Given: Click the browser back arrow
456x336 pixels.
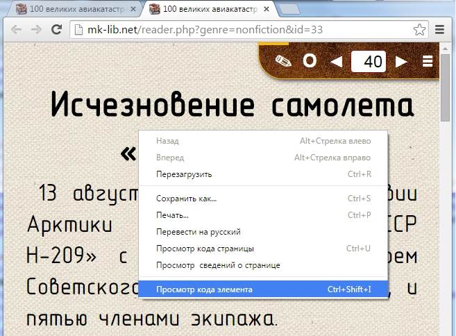Looking at the screenshot, I should click(16, 29).
